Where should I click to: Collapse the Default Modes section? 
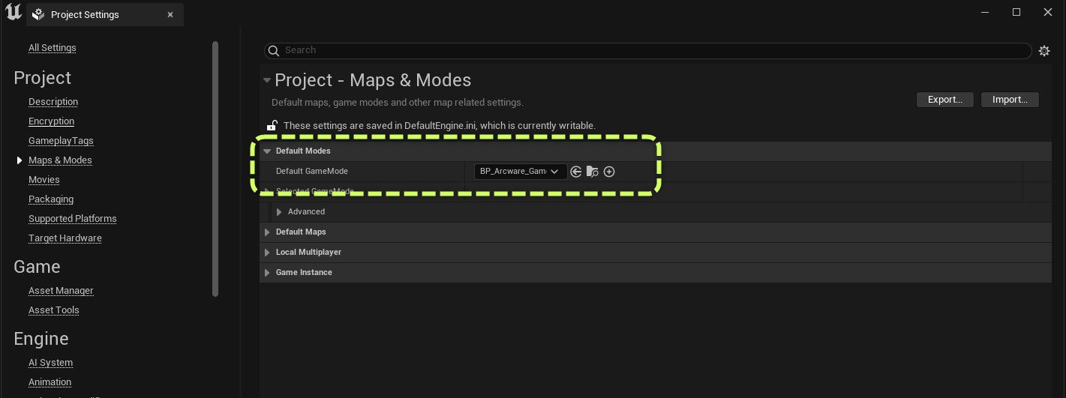tap(267, 151)
